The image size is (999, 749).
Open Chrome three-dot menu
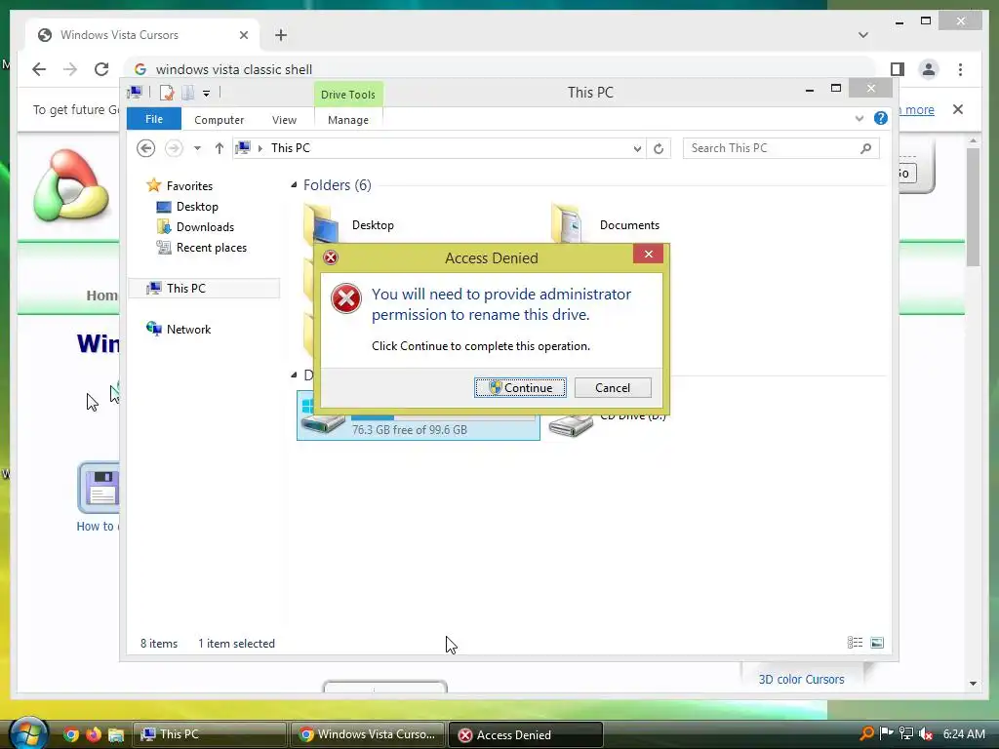[960, 69]
